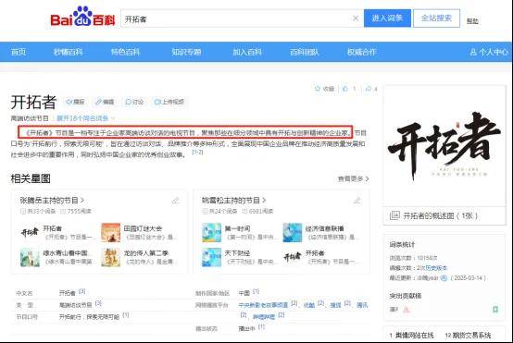Open 绿水青山看中国 thumbnail
The width and height of the screenshot is (513, 343).
30,257
